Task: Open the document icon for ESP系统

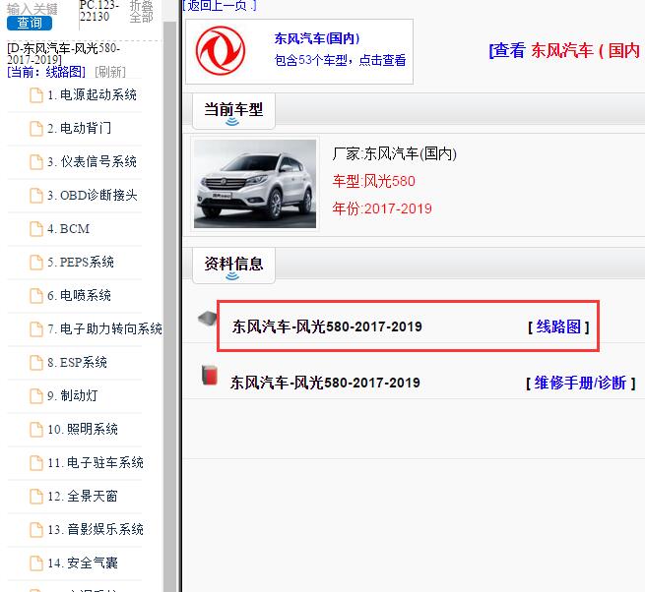Action: [36, 363]
